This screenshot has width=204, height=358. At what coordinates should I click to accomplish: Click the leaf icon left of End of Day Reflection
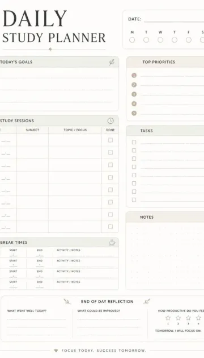67,301
